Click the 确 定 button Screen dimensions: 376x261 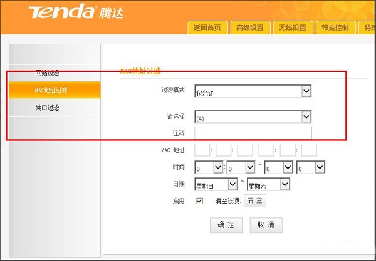click(226, 225)
